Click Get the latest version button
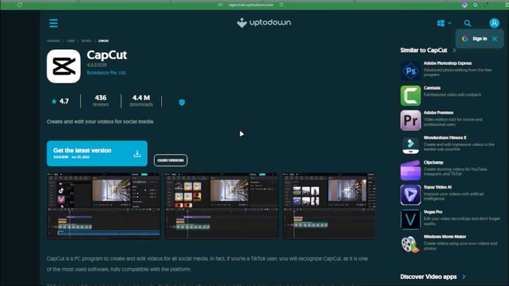The width and height of the screenshot is (509, 286). pyautogui.click(x=97, y=153)
